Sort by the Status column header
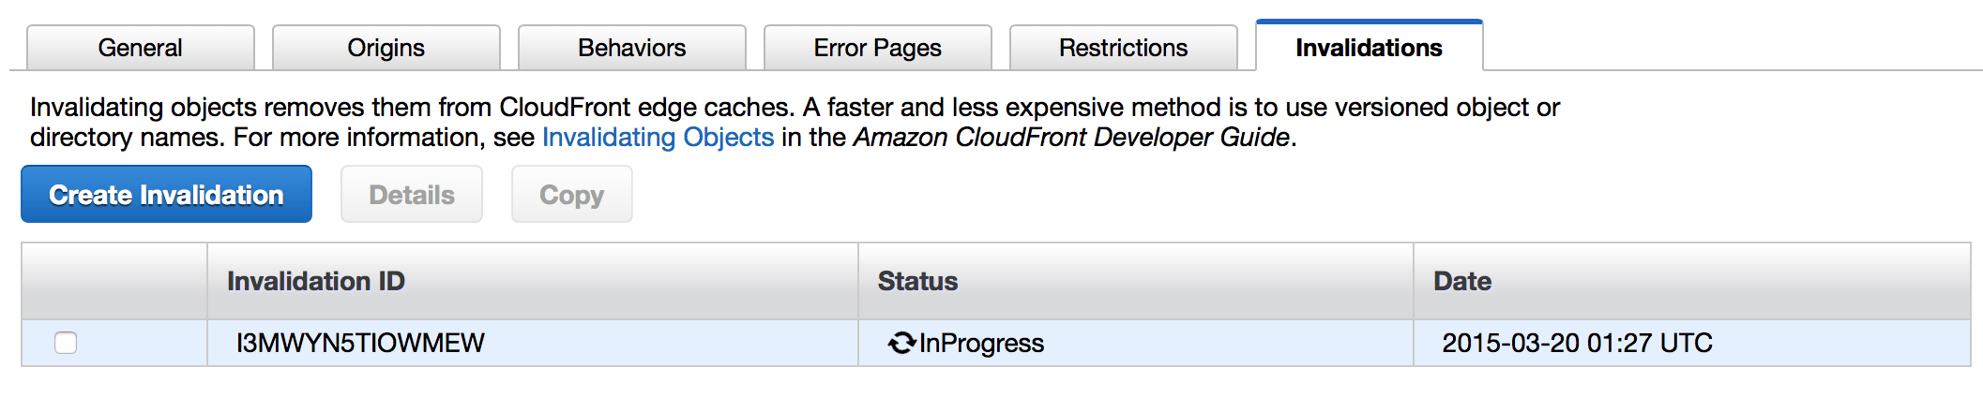 (x=917, y=281)
